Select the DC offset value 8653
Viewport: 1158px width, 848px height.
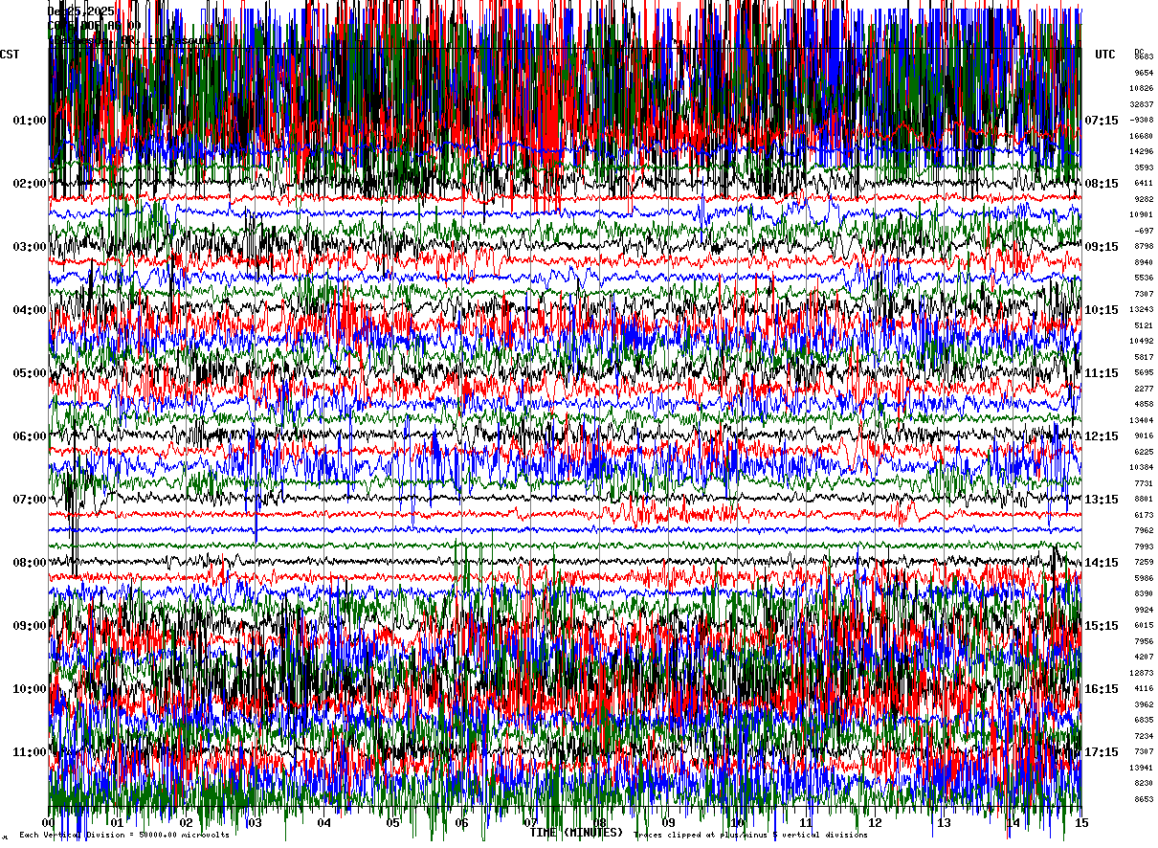click(1144, 799)
